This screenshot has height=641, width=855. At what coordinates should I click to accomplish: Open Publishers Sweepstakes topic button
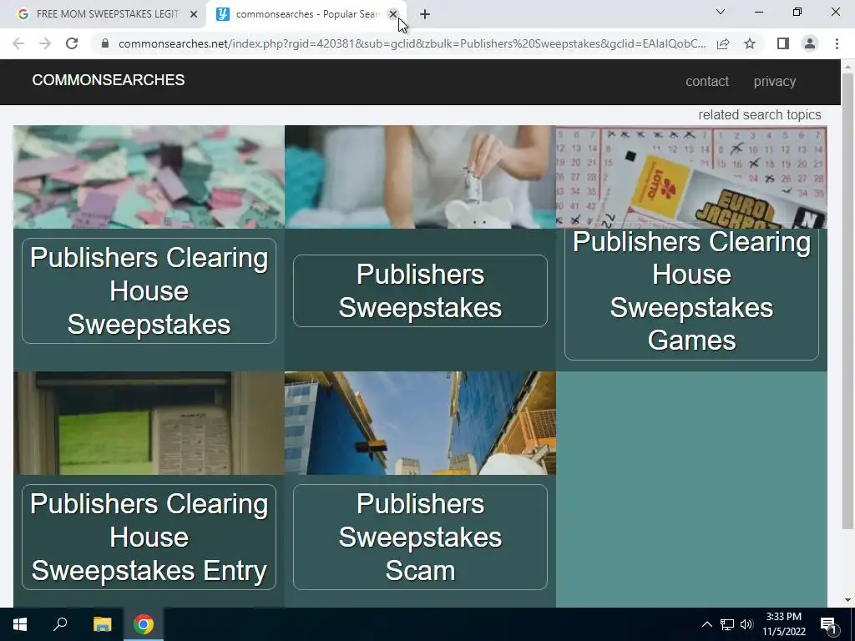coord(420,291)
